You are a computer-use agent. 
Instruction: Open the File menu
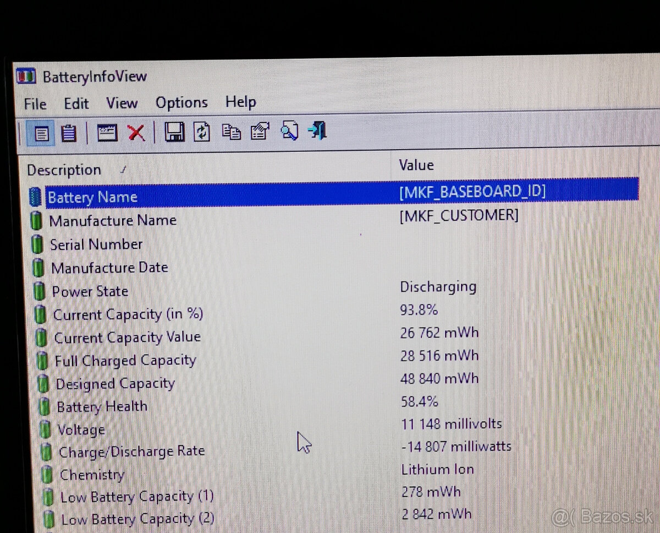point(34,103)
